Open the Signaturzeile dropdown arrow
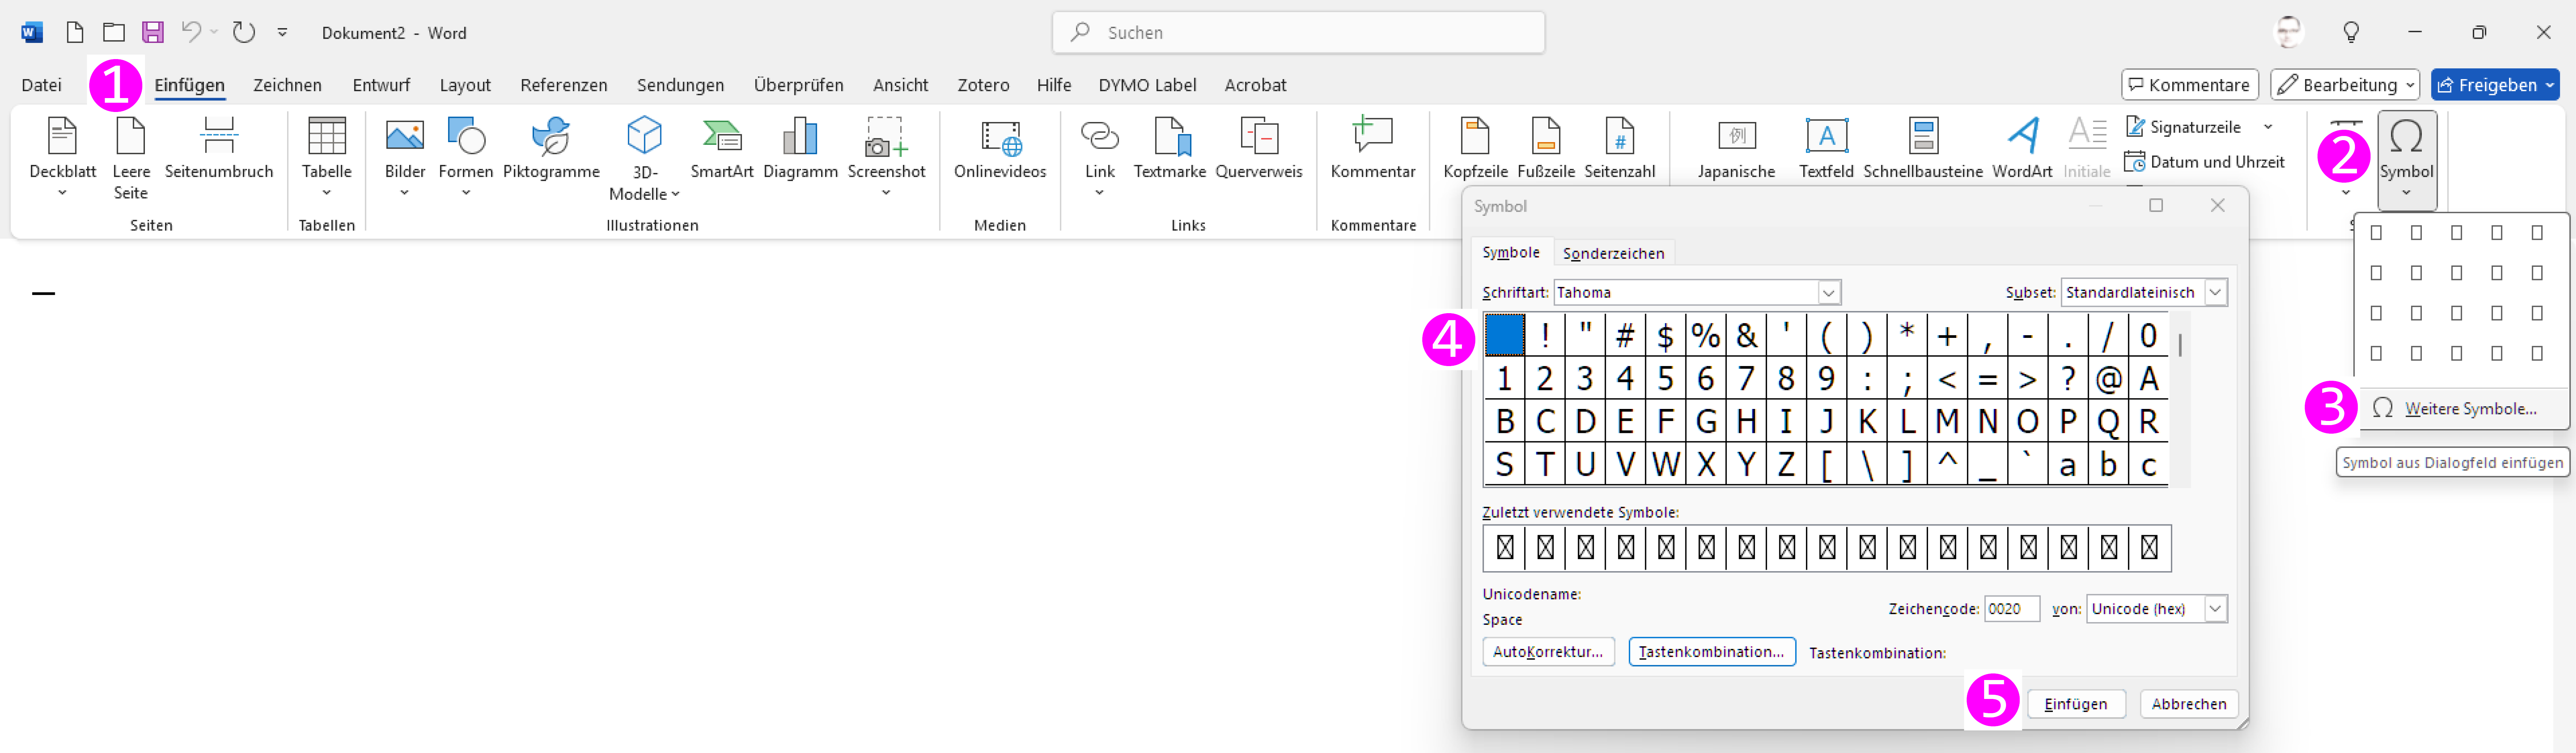Screen dimensions: 2576x753 [x=2268, y=127]
